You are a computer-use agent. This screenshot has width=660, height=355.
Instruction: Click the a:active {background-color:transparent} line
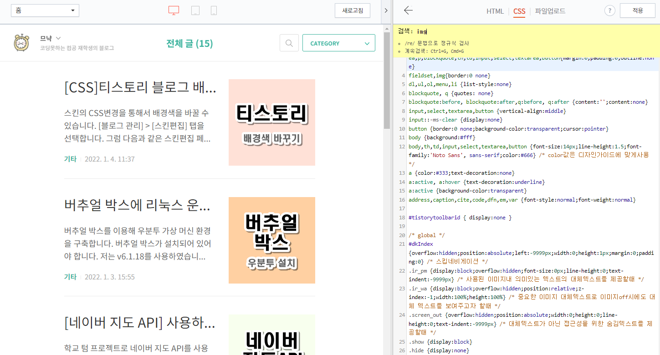coord(467,191)
